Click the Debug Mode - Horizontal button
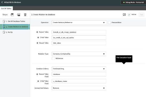Screen dimensions: 146x97 click(x=133, y=2)
